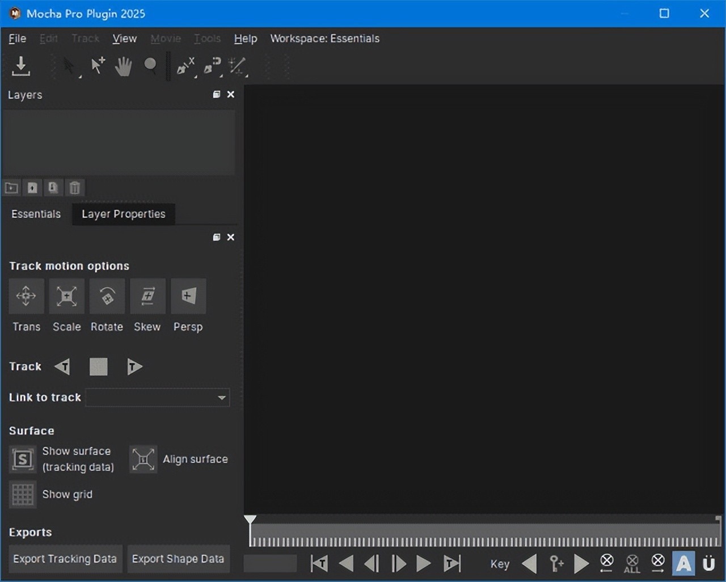This screenshot has height=582, width=726.
Task: Click Export Shape Data button
Action: [178, 559]
